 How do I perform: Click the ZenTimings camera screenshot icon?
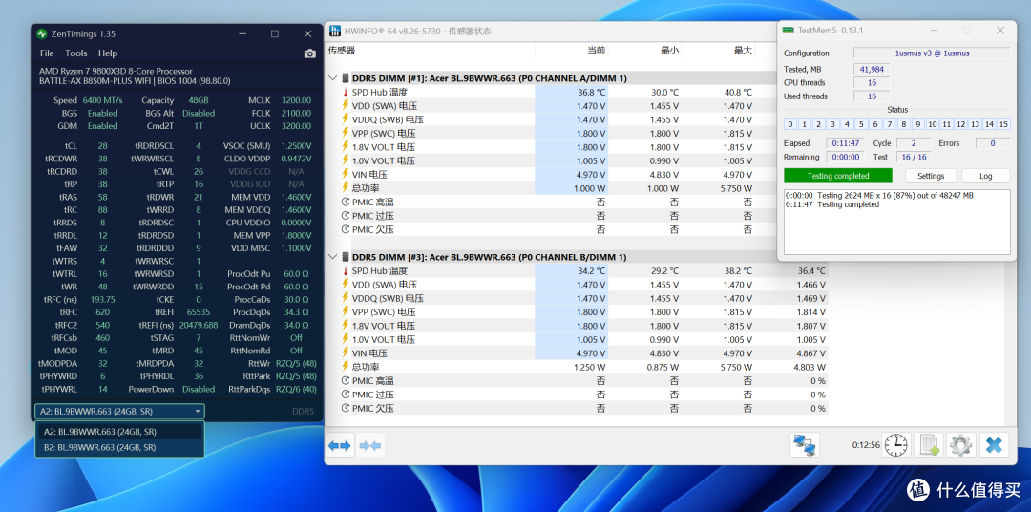[x=309, y=53]
